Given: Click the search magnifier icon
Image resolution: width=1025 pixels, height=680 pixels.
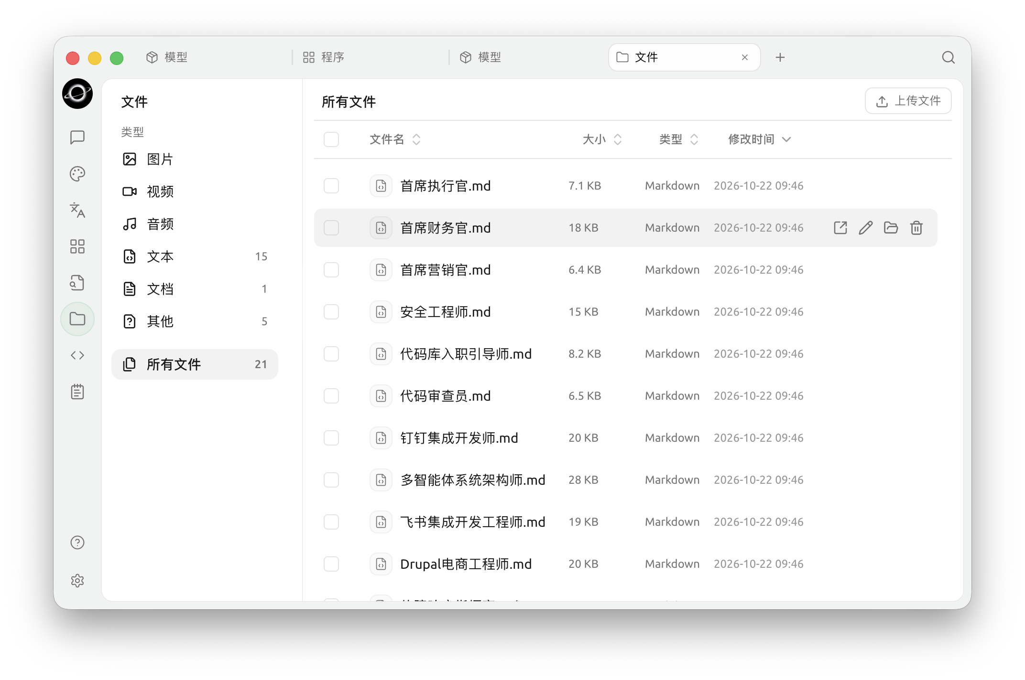Looking at the screenshot, I should pyautogui.click(x=949, y=57).
